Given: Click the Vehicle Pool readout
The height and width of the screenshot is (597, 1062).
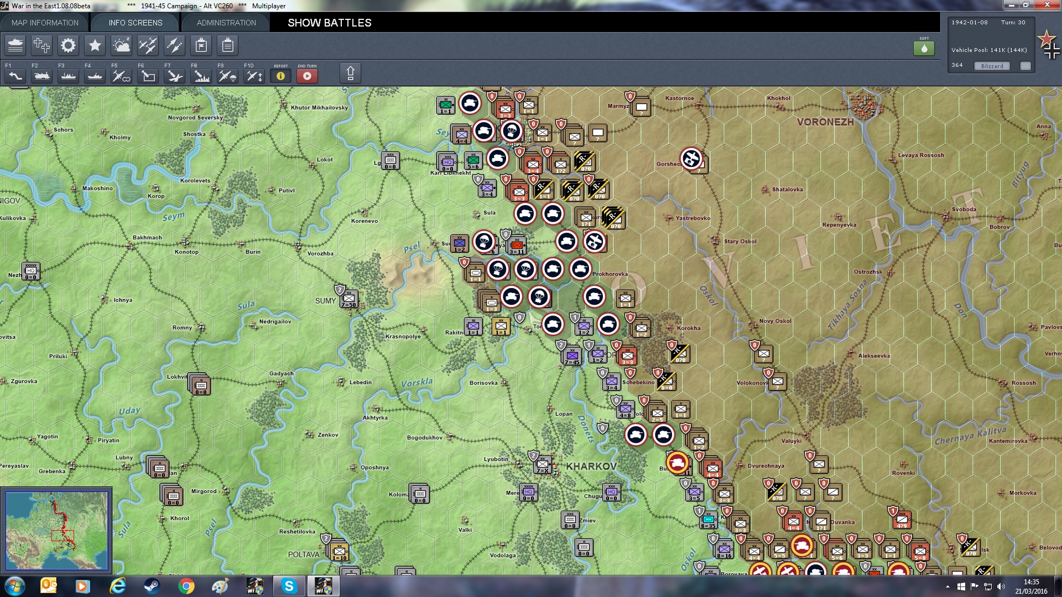Looking at the screenshot, I should tap(989, 50).
